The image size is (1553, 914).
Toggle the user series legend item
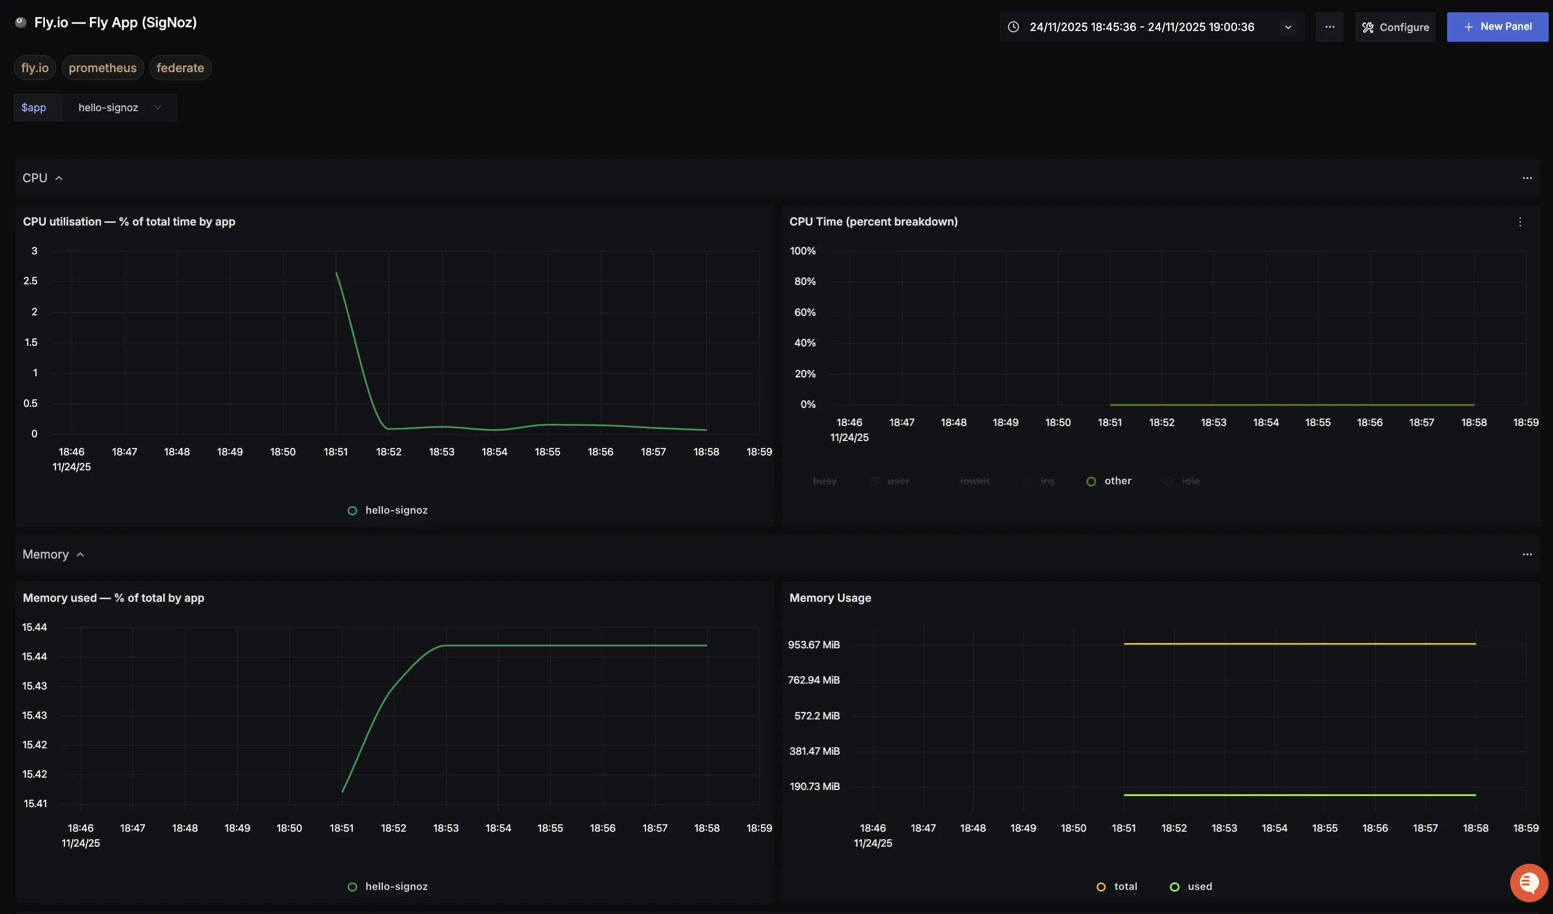click(x=889, y=481)
